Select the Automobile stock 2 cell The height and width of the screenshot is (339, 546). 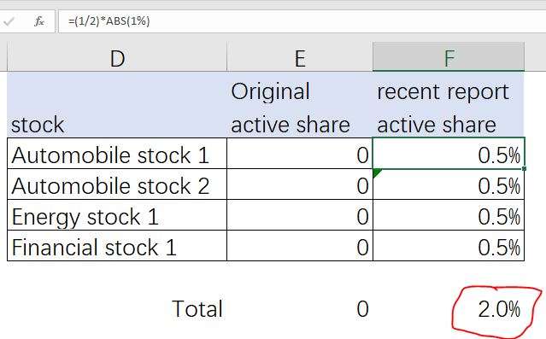[x=117, y=184]
